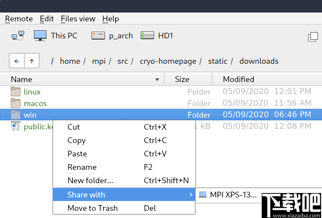Select Move to Trash in context menu

(92, 208)
